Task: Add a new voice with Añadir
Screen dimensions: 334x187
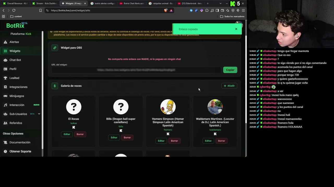Action: [229, 86]
